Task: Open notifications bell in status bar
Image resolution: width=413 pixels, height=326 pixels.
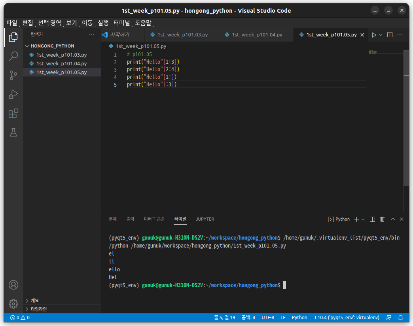Action: pyautogui.click(x=400, y=318)
